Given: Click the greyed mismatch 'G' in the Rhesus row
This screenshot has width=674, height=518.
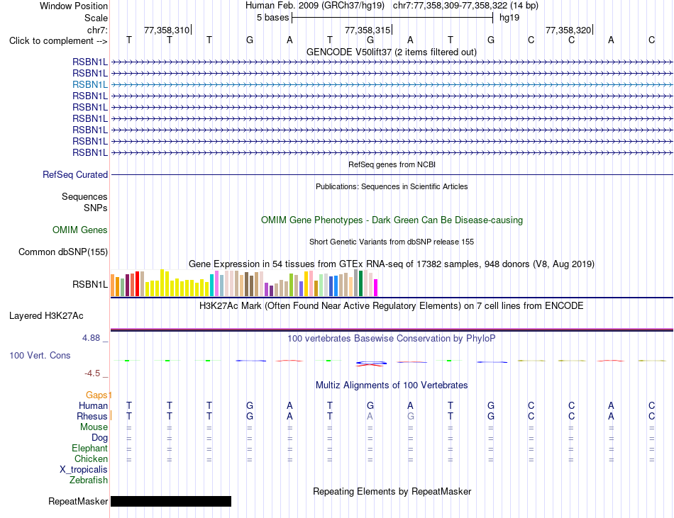Looking at the screenshot, I should (x=411, y=416).
